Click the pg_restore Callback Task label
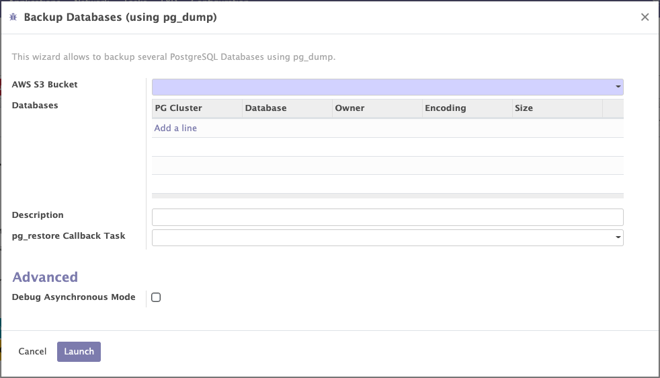The height and width of the screenshot is (378, 660). [x=69, y=236]
